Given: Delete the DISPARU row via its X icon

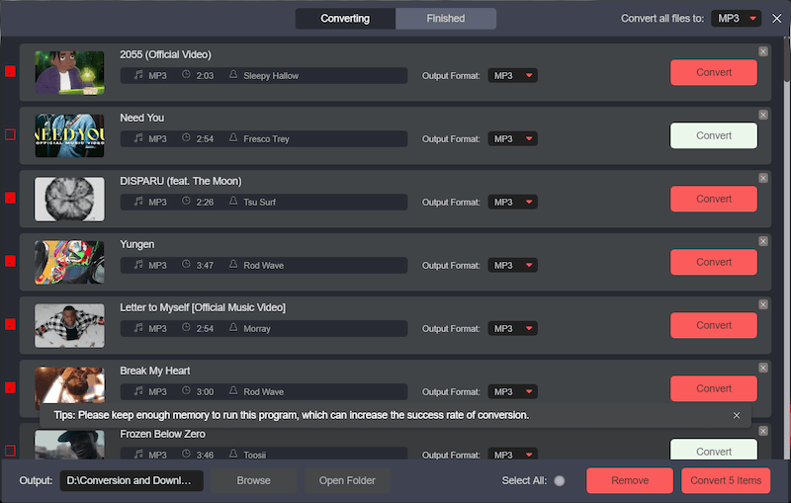Looking at the screenshot, I should click(x=762, y=178).
